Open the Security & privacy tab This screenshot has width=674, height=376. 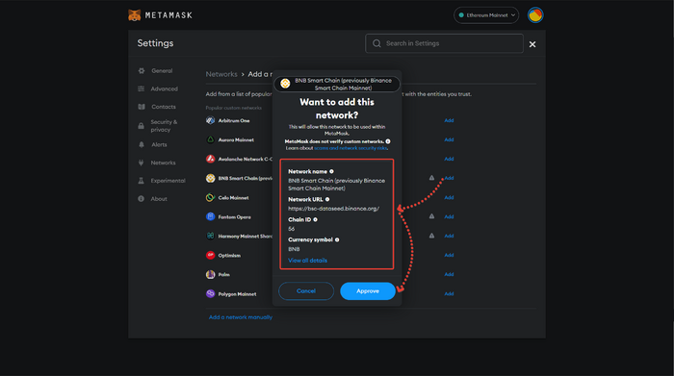tap(164, 126)
